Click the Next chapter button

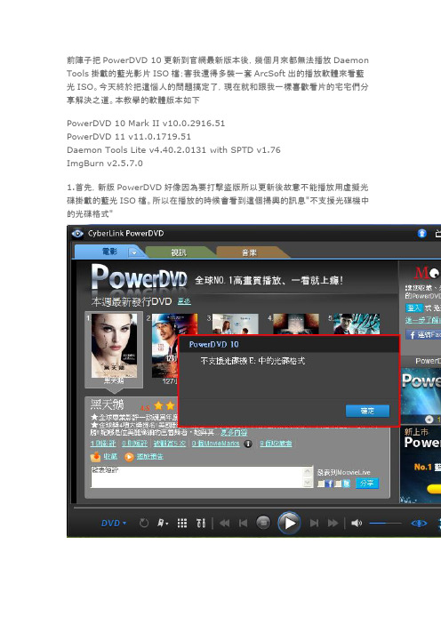tap(315, 524)
